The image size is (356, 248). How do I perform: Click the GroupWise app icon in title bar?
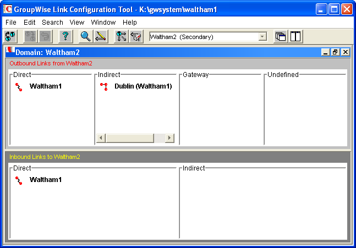[x=8, y=9]
